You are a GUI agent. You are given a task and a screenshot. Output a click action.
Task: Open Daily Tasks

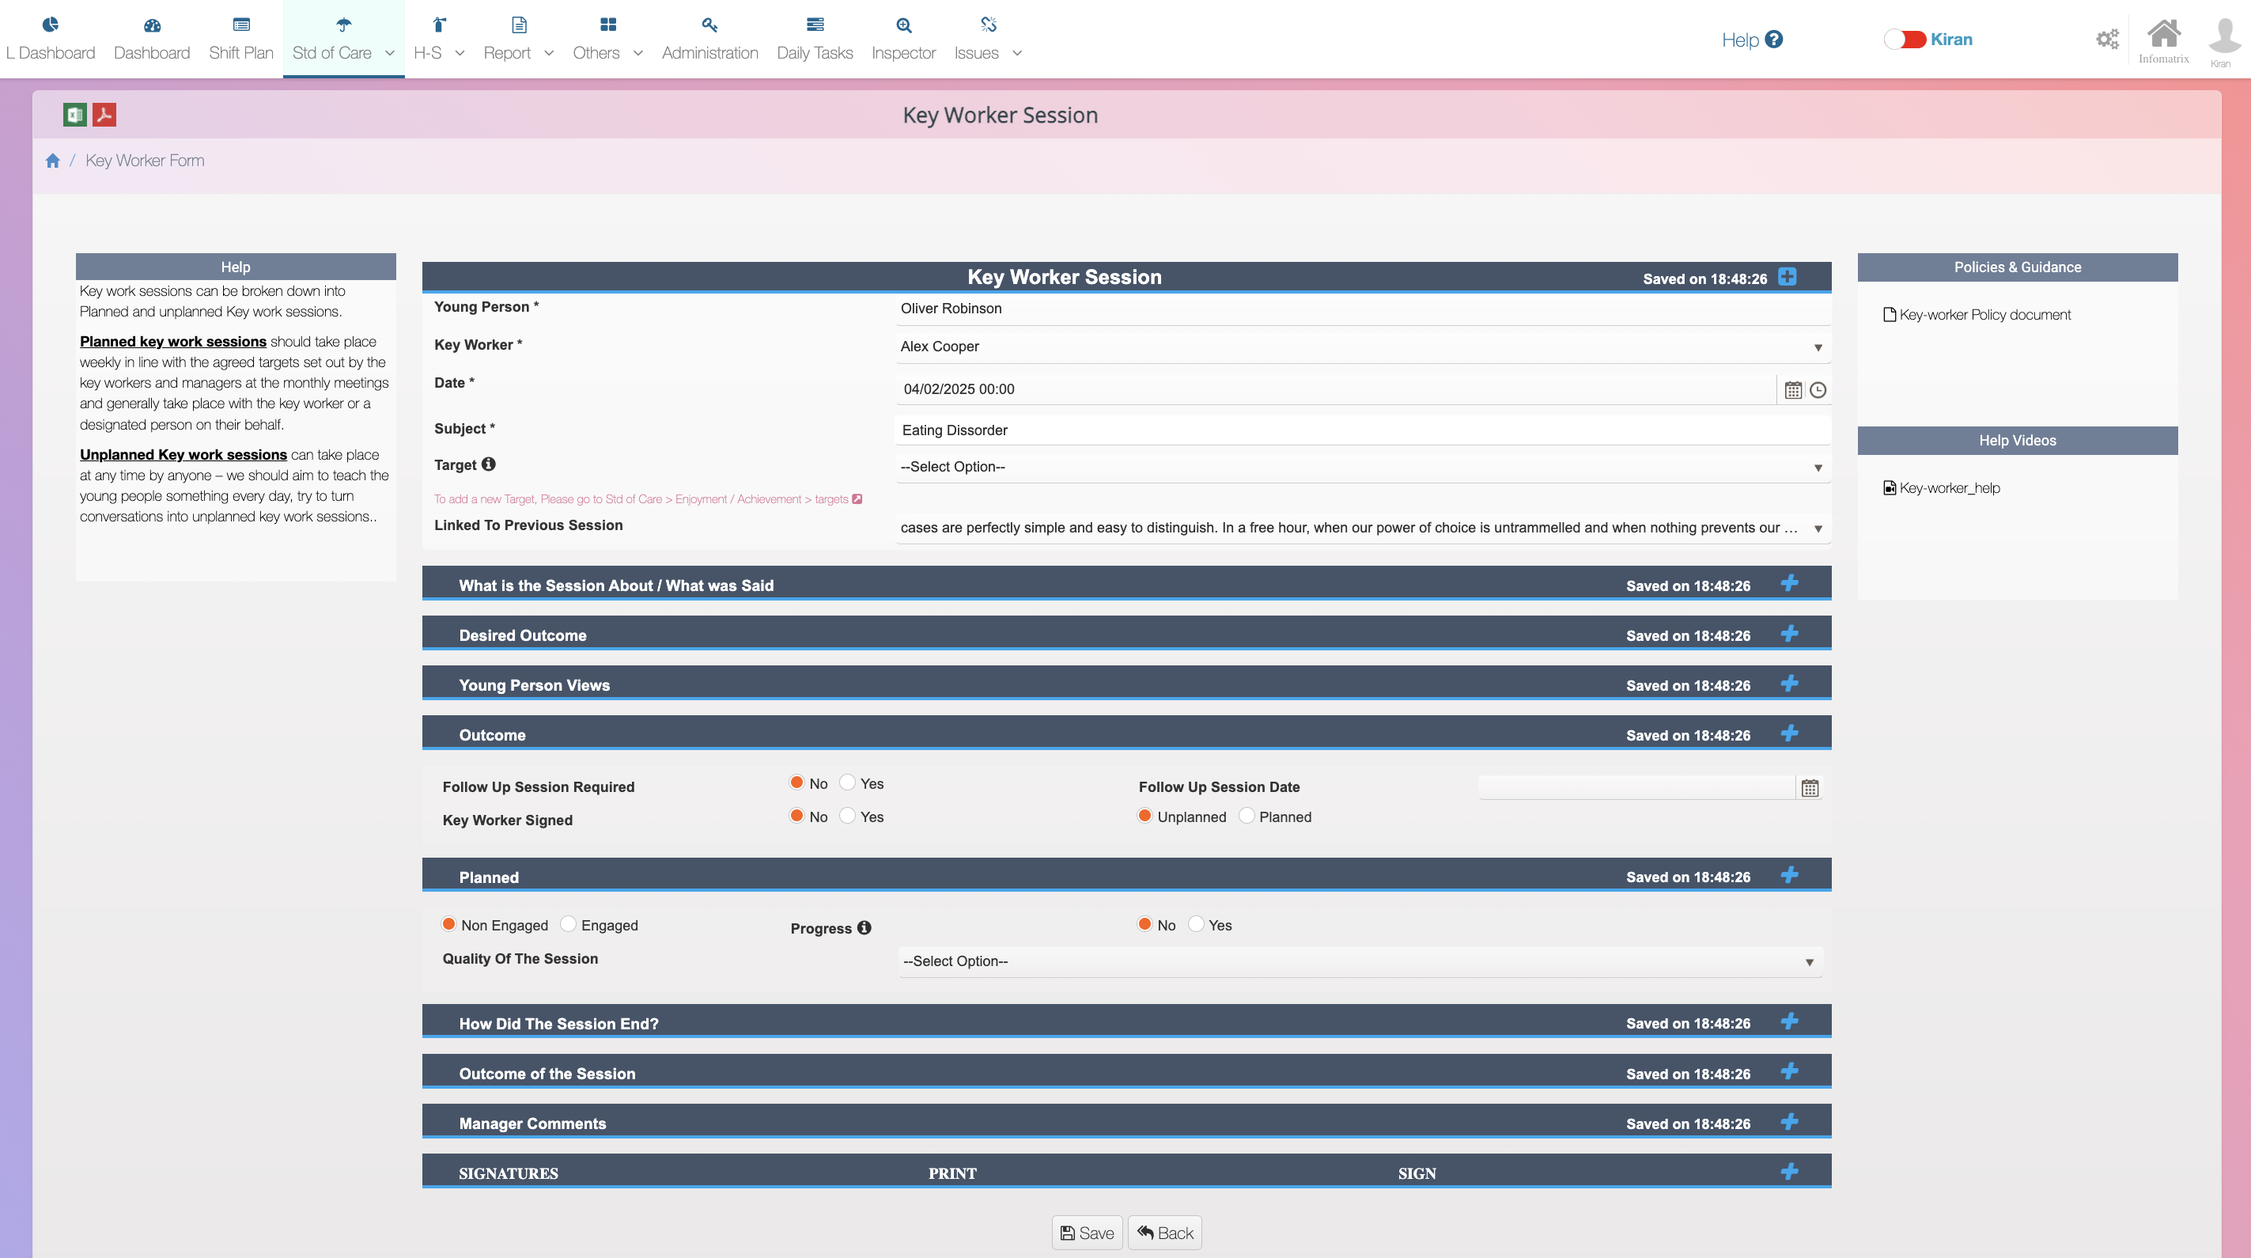click(x=815, y=40)
